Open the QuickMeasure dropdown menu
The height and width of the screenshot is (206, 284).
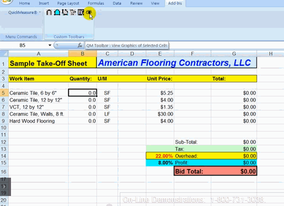(24, 12)
